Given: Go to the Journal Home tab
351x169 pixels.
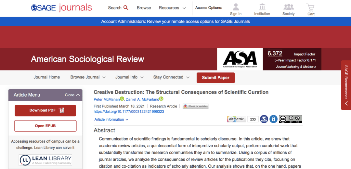Looking at the screenshot, I should [x=47, y=77].
